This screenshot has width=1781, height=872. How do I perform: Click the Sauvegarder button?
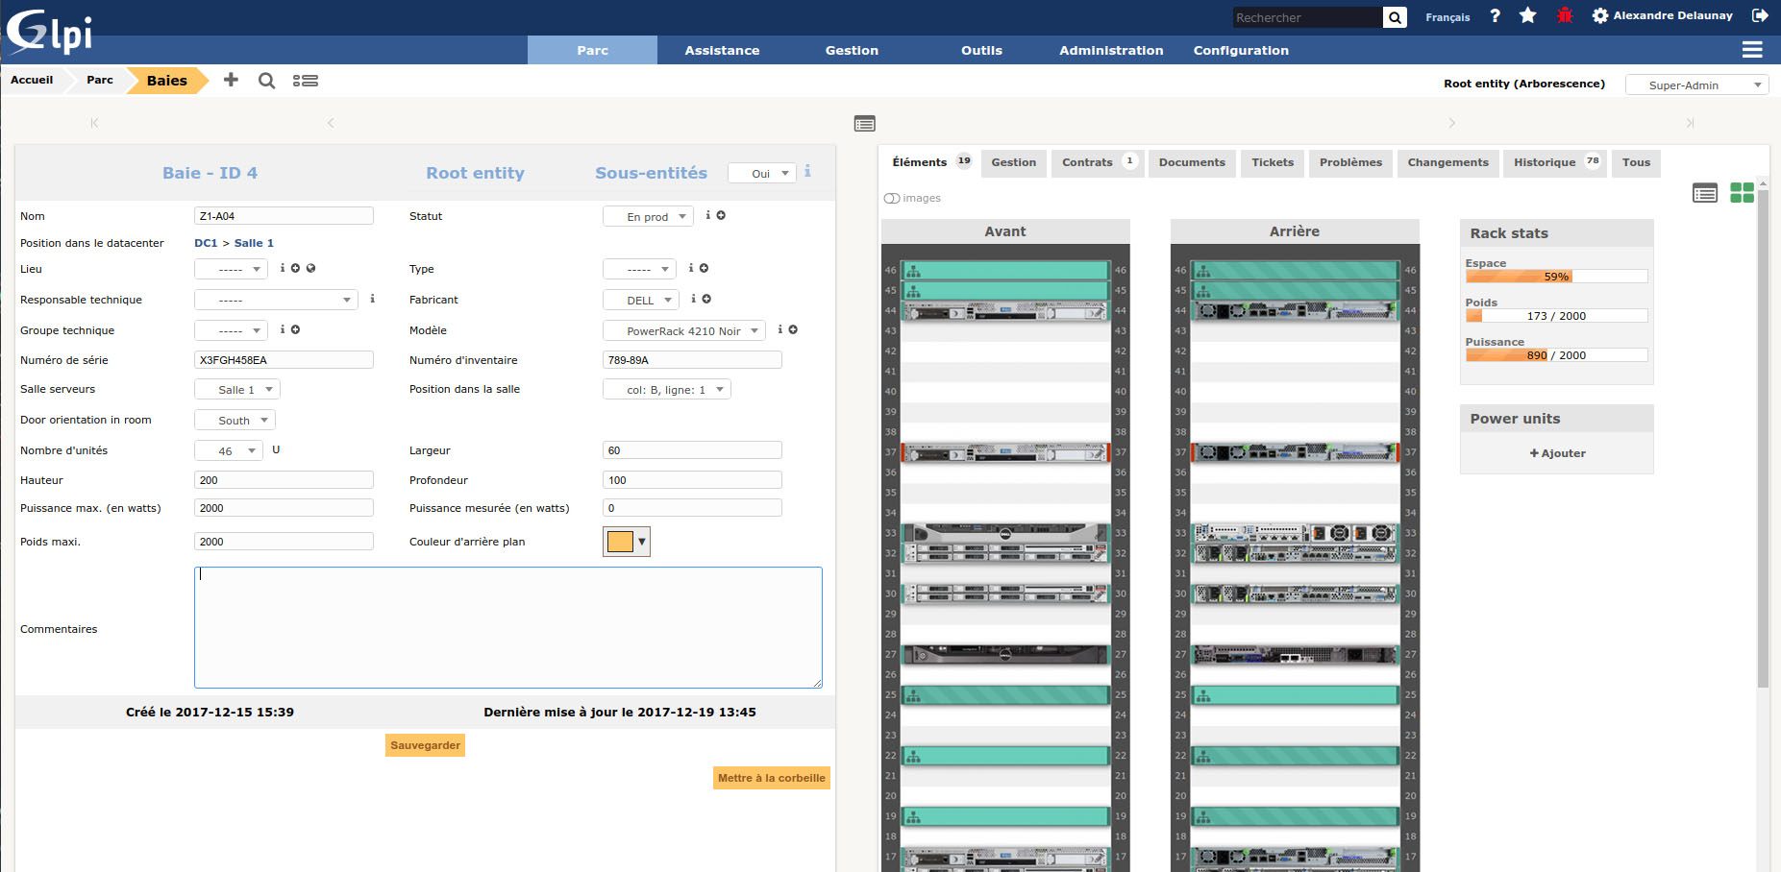[x=425, y=745]
